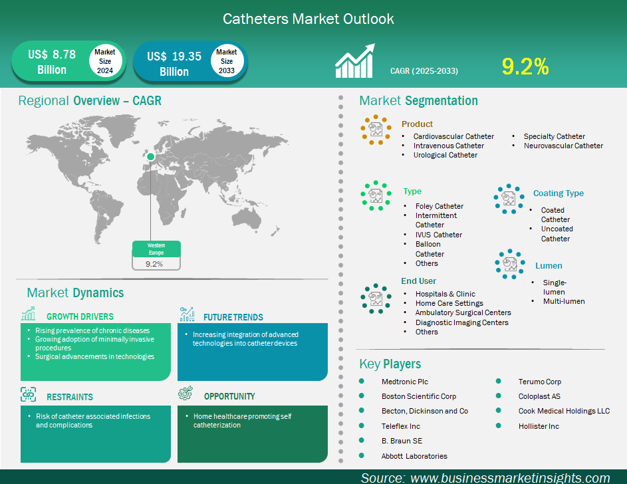Select the bullet next to Terumo Corp

click(499, 382)
